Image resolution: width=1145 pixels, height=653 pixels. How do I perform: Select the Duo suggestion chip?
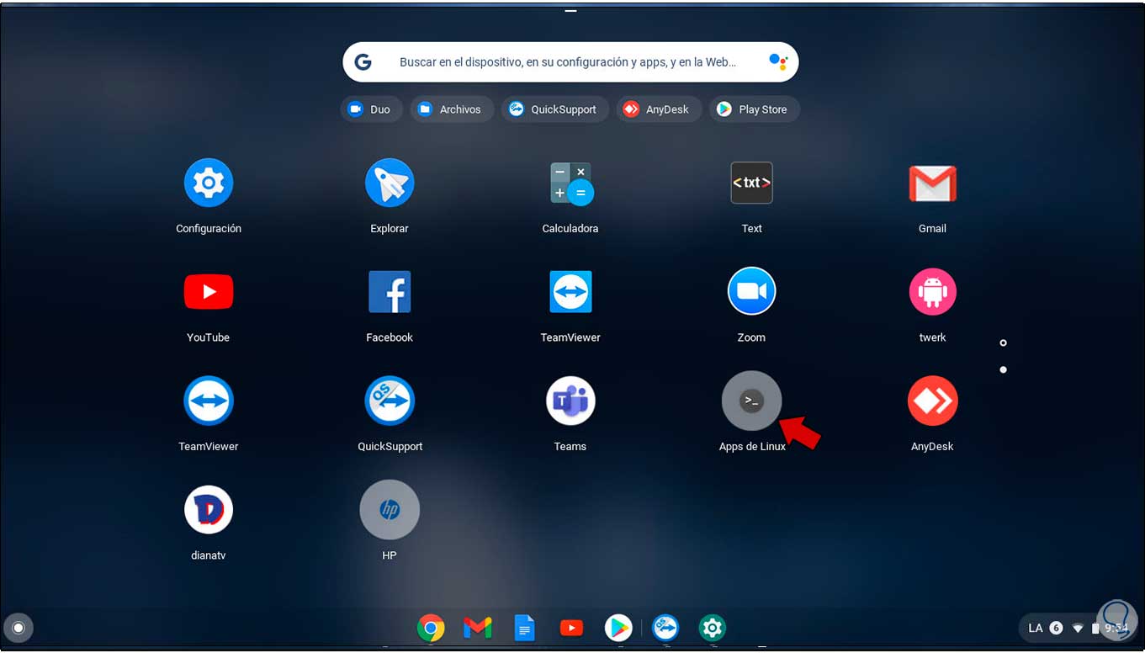coord(371,109)
